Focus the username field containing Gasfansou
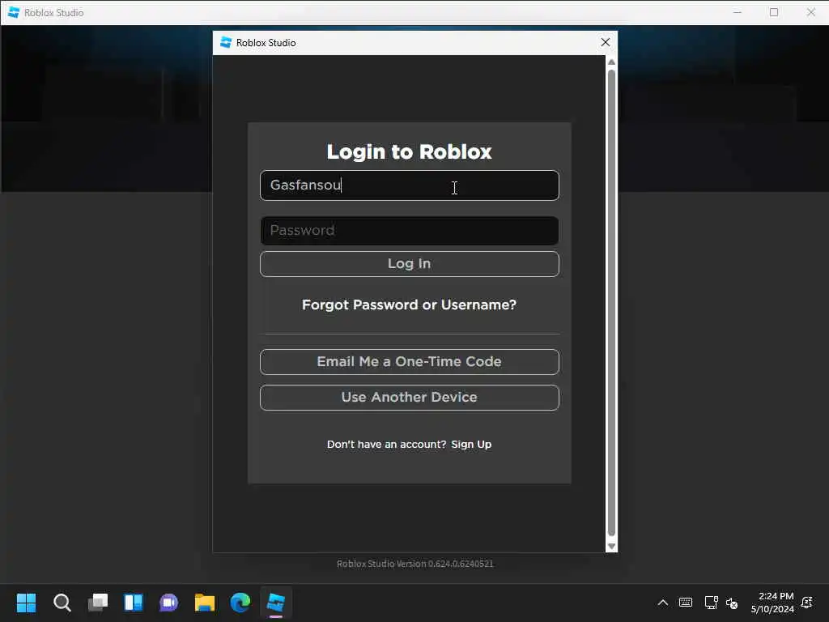The image size is (829, 622). click(x=409, y=185)
